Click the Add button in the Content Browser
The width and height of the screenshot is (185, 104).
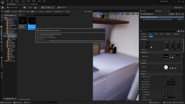point(7,12)
